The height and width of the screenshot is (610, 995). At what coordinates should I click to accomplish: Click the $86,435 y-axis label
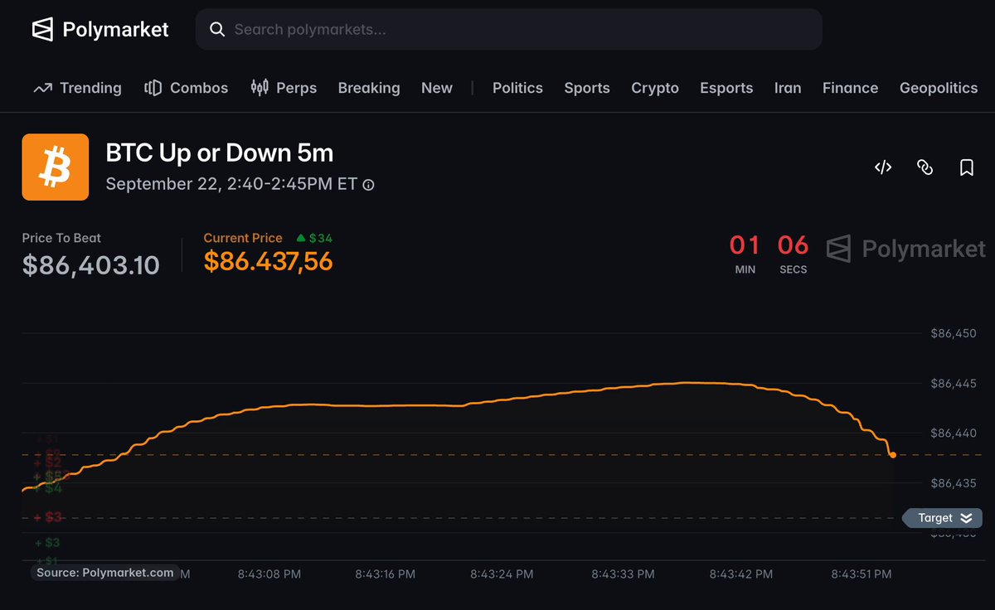click(x=954, y=482)
